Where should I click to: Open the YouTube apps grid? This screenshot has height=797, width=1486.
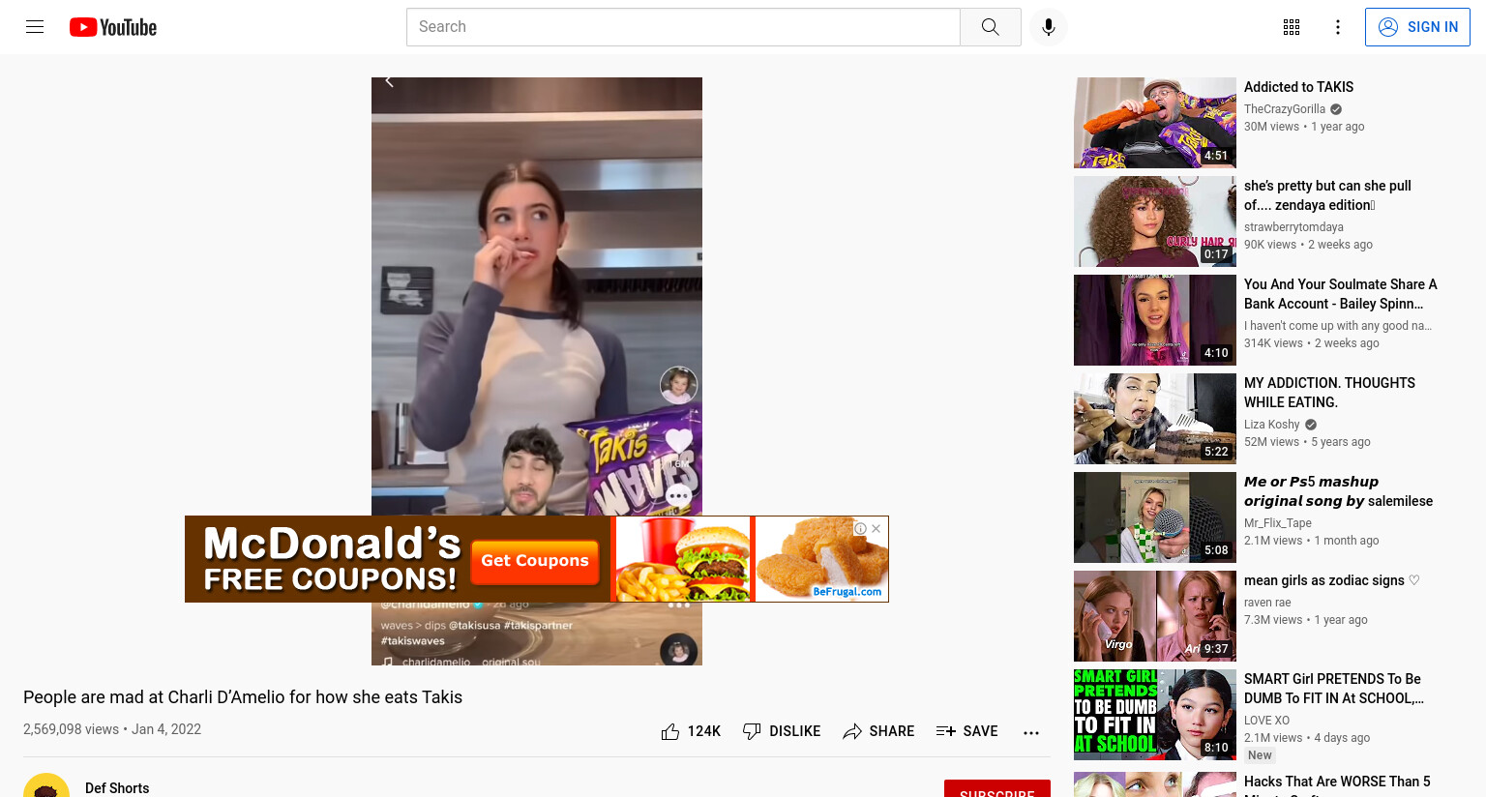coord(1292,27)
